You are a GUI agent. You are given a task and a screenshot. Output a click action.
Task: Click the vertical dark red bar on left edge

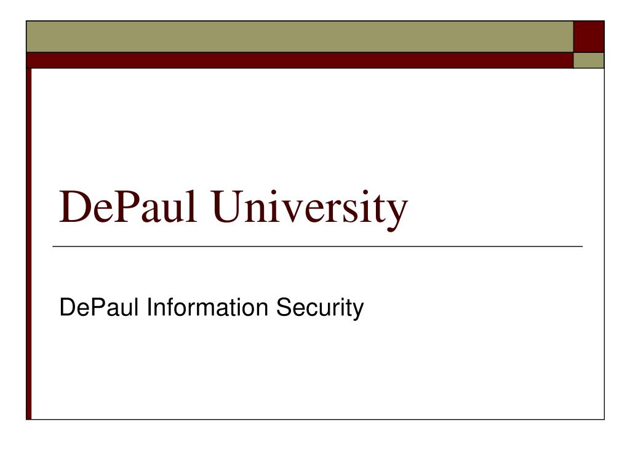click(28, 243)
